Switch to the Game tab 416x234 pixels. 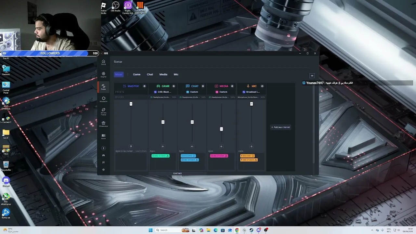coord(136,74)
